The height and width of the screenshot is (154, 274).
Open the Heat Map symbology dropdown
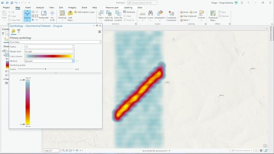point(56,42)
